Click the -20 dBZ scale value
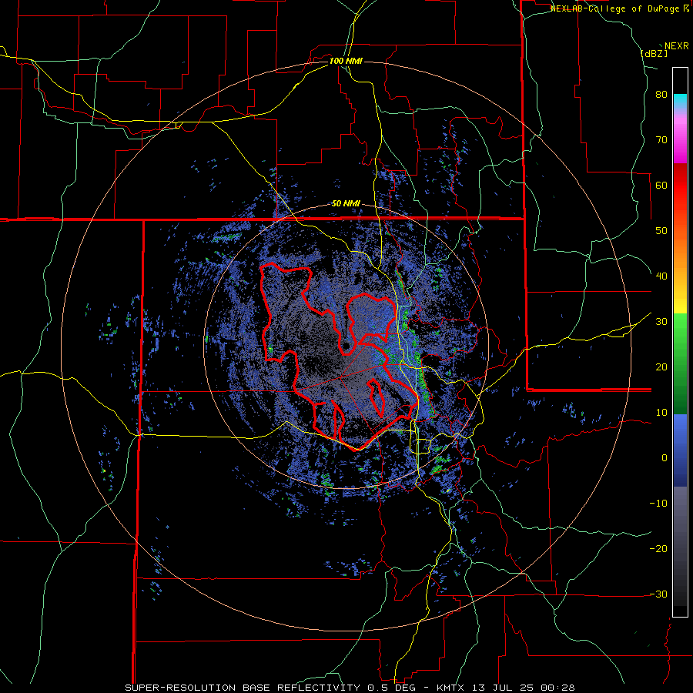 tap(658, 549)
